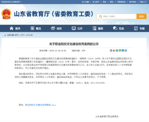149x122 pixels.
Task: Go to 公示公告 in the breadcrumb
Action: click(29, 35)
